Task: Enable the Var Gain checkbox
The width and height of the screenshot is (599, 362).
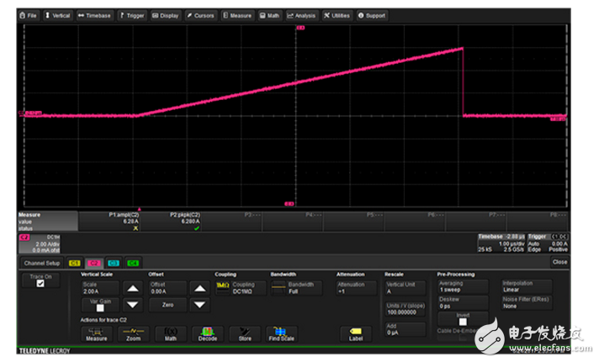Action: tap(100, 307)
